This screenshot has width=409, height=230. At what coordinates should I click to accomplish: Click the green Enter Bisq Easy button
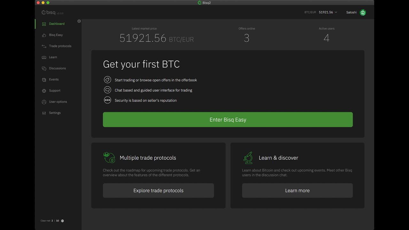(228, 119)
